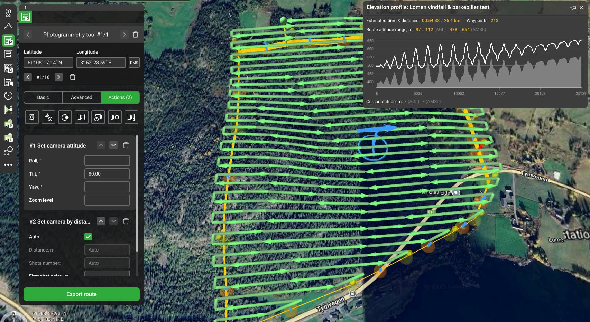The image size is (590, 322).
Task: Add a Wait action using the hourglass icon
Action: (x=31, y=117)
